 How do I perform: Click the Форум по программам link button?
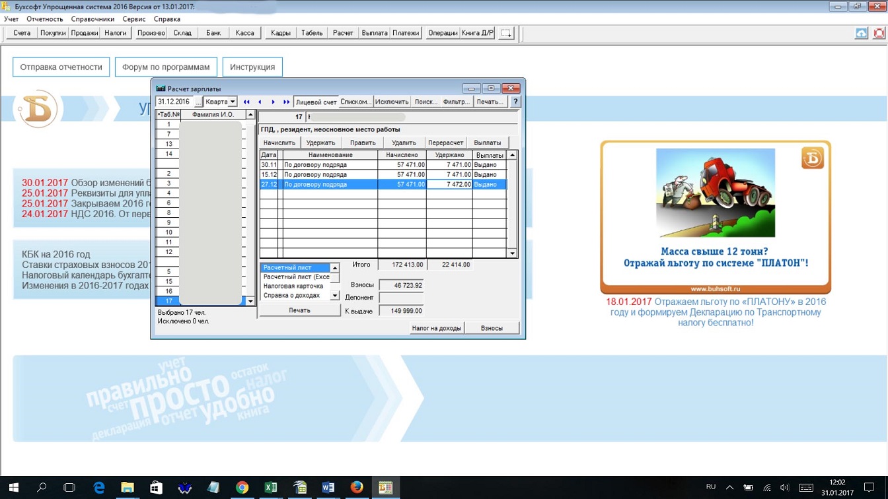pyautogui.click(x=166, y=67)
